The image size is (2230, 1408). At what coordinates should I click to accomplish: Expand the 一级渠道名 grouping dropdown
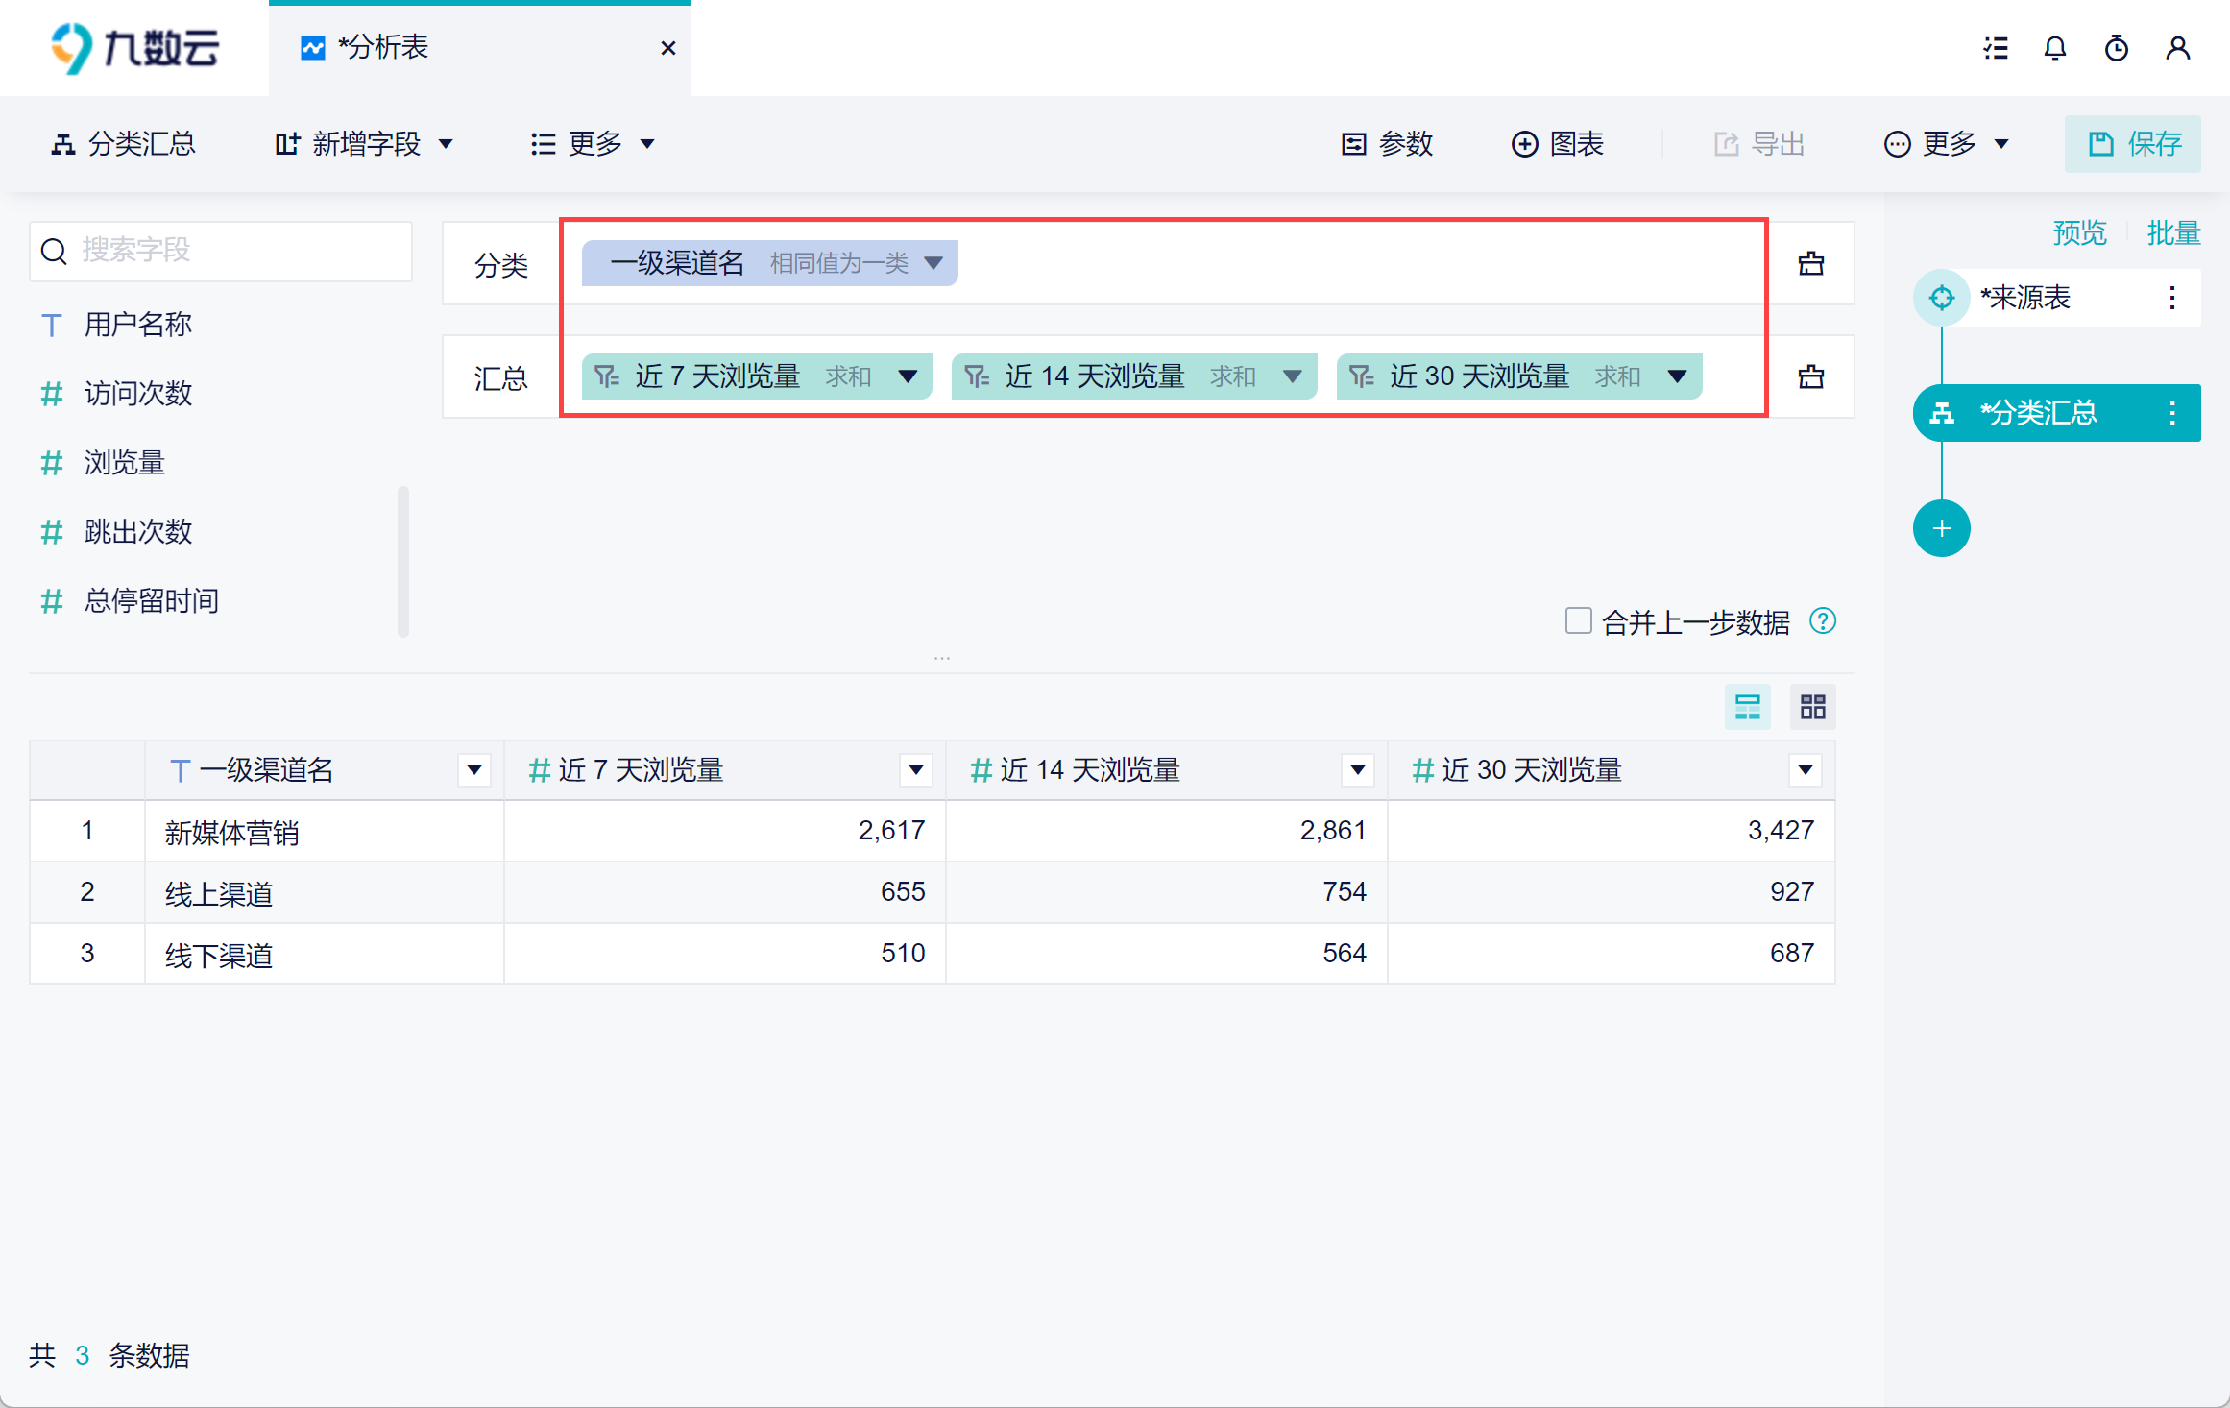[x=933, y=263]
